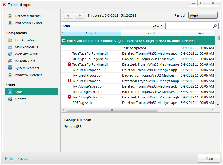
Task: Click the Proactive Defense icon
Action: tap(10, 75)
